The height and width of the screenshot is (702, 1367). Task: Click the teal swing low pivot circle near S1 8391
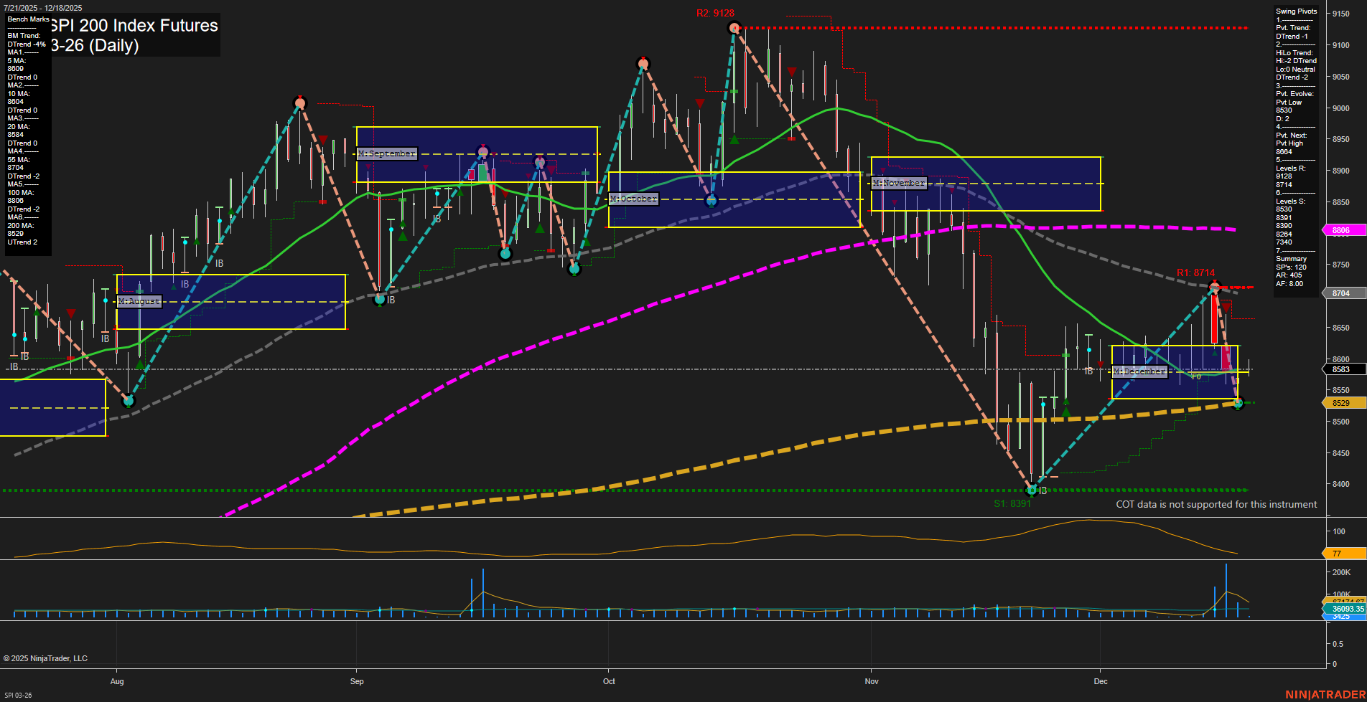point(1032,490)
